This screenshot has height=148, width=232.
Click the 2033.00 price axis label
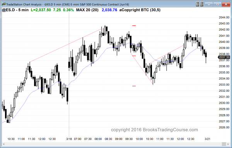coord(224,85)
